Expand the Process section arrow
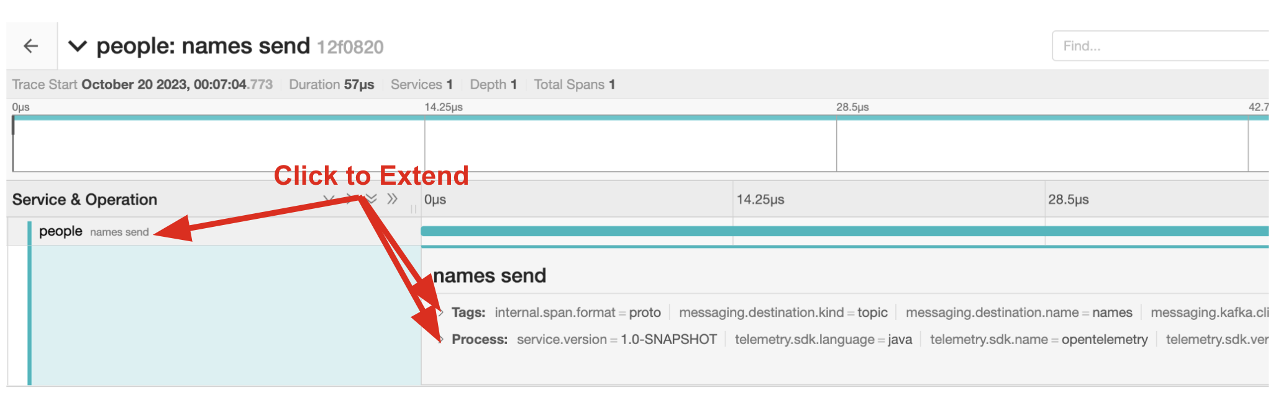The height and width of the screenshot is (398, 1281). (x=440, y=340)
